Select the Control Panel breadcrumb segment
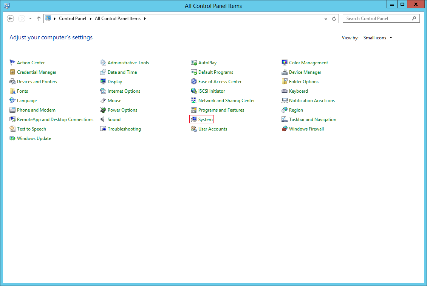Image resolution: width=427 pixels, height=286 pixels. tap(73, 19)
